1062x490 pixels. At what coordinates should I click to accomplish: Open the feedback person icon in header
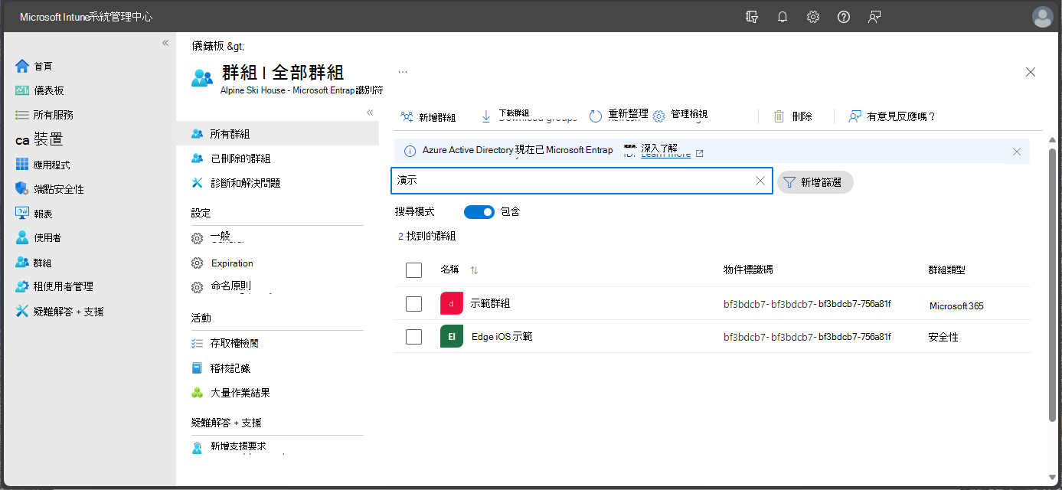874,17
